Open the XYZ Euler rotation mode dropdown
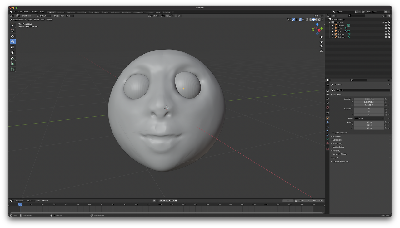This screenshot has width=400, height=228. (x=369, y=119)
